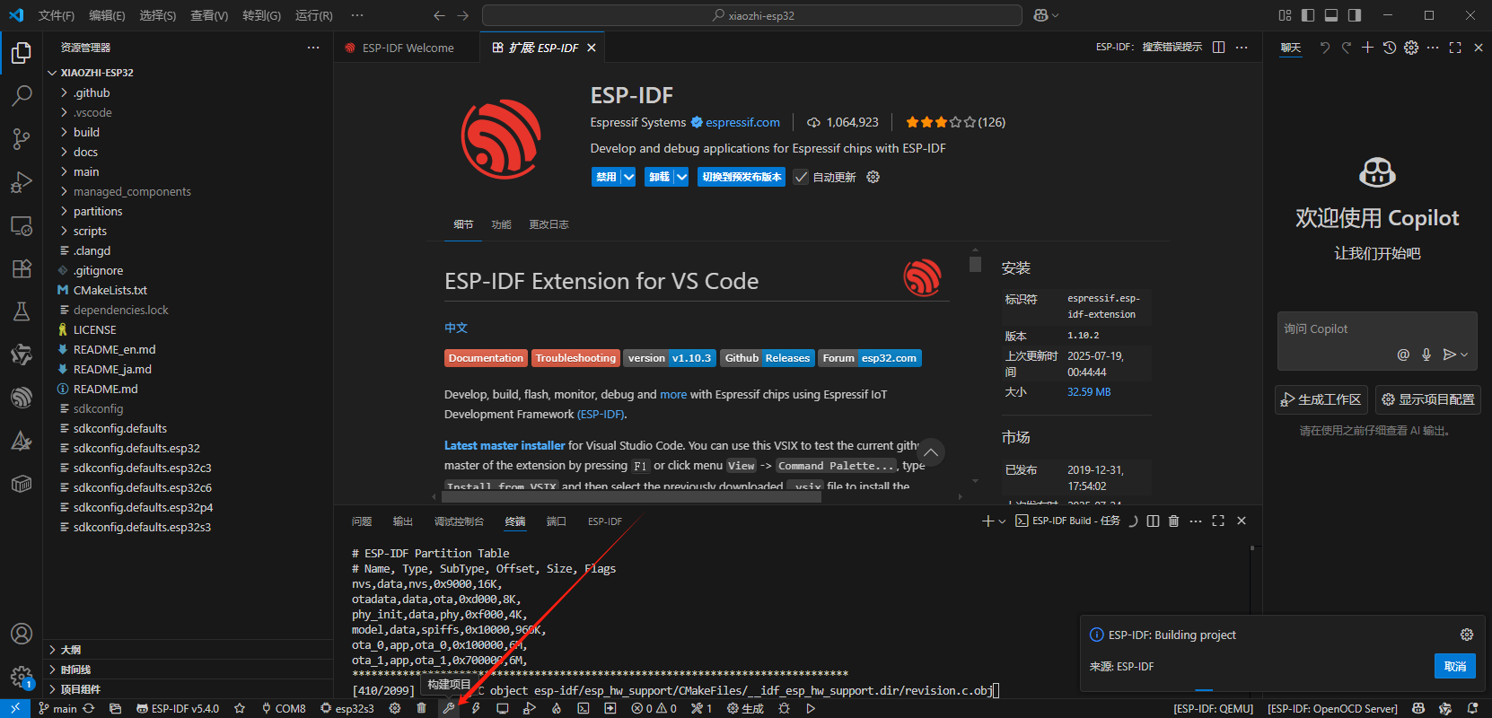This screenshot has width=1492, height=718.
Task: Toggle the 自动更新 checkbox
Action: 801,177
